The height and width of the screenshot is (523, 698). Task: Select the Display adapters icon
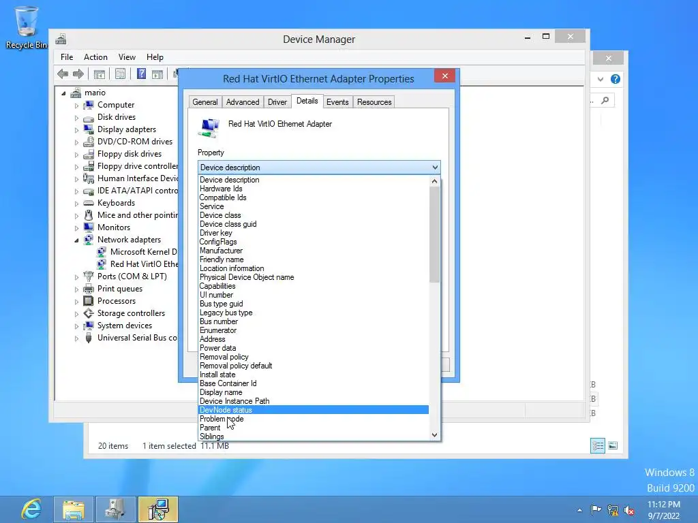point(89,129)
